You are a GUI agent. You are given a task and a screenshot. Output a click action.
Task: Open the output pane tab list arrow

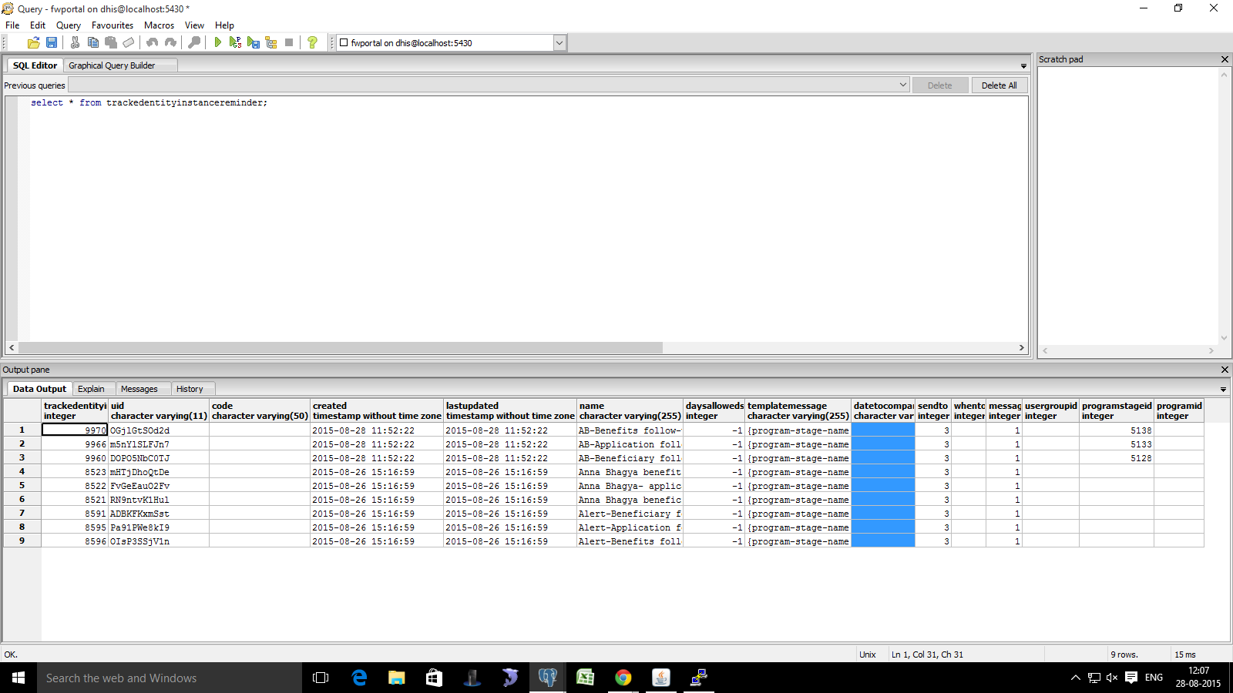pyautogui.click(x=1223, y=390)
